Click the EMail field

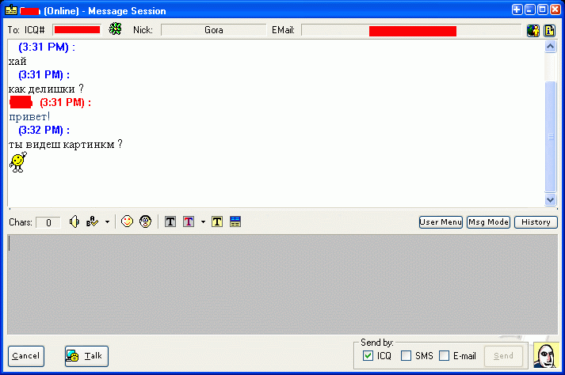tap(411, 30)
